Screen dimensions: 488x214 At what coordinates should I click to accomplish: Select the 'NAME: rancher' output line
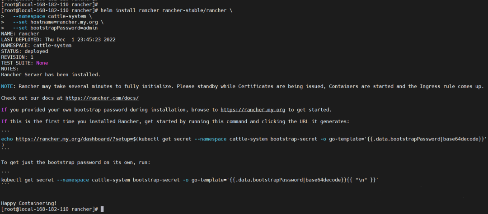(20, 33)
